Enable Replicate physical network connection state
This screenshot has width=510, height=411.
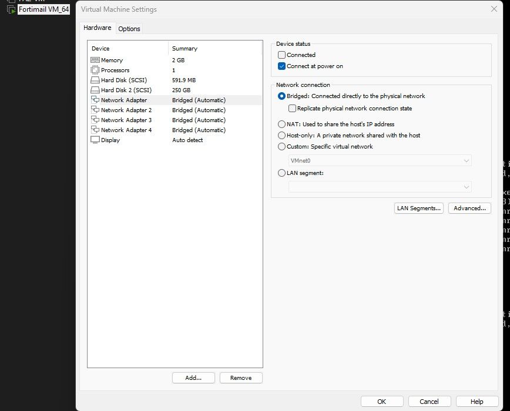point(292,108)
